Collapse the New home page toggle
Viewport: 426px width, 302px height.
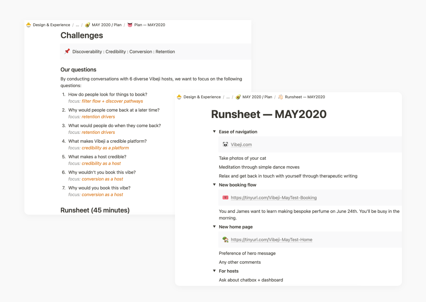point(214,227)
